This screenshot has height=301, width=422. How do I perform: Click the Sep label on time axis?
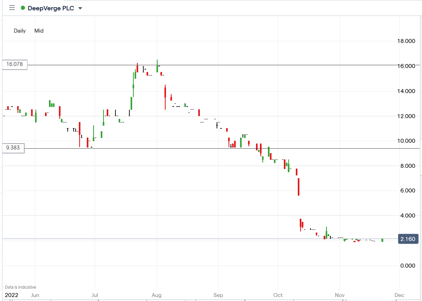coord(218,295)
